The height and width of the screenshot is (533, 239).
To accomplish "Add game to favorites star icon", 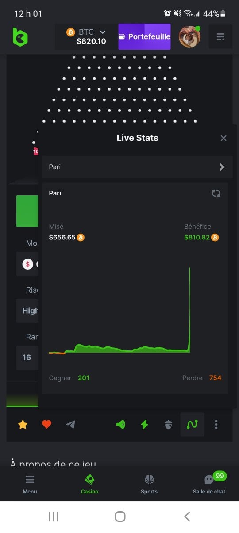I will click(x=23, y=425).
